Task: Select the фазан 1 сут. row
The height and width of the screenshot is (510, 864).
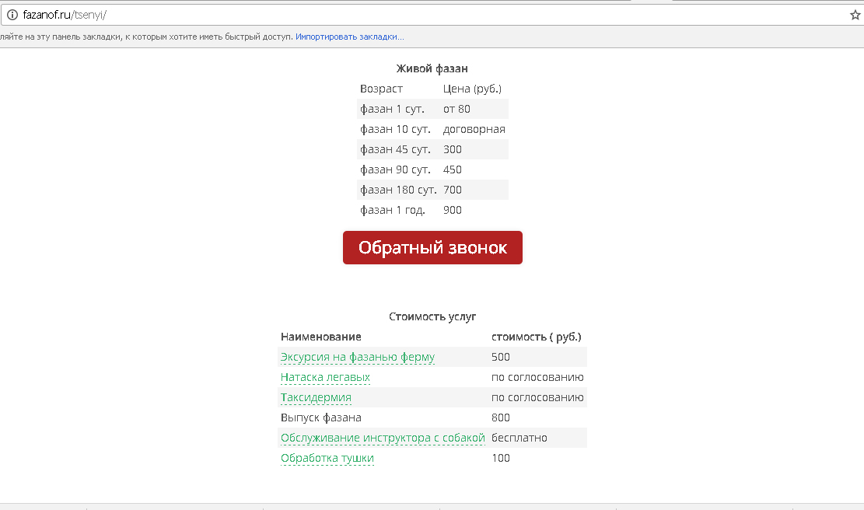Action: 393,109
